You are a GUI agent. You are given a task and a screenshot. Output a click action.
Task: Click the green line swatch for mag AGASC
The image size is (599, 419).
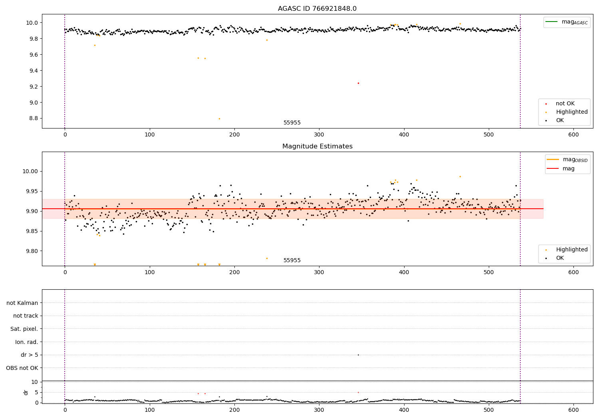[x=551, y=22]
